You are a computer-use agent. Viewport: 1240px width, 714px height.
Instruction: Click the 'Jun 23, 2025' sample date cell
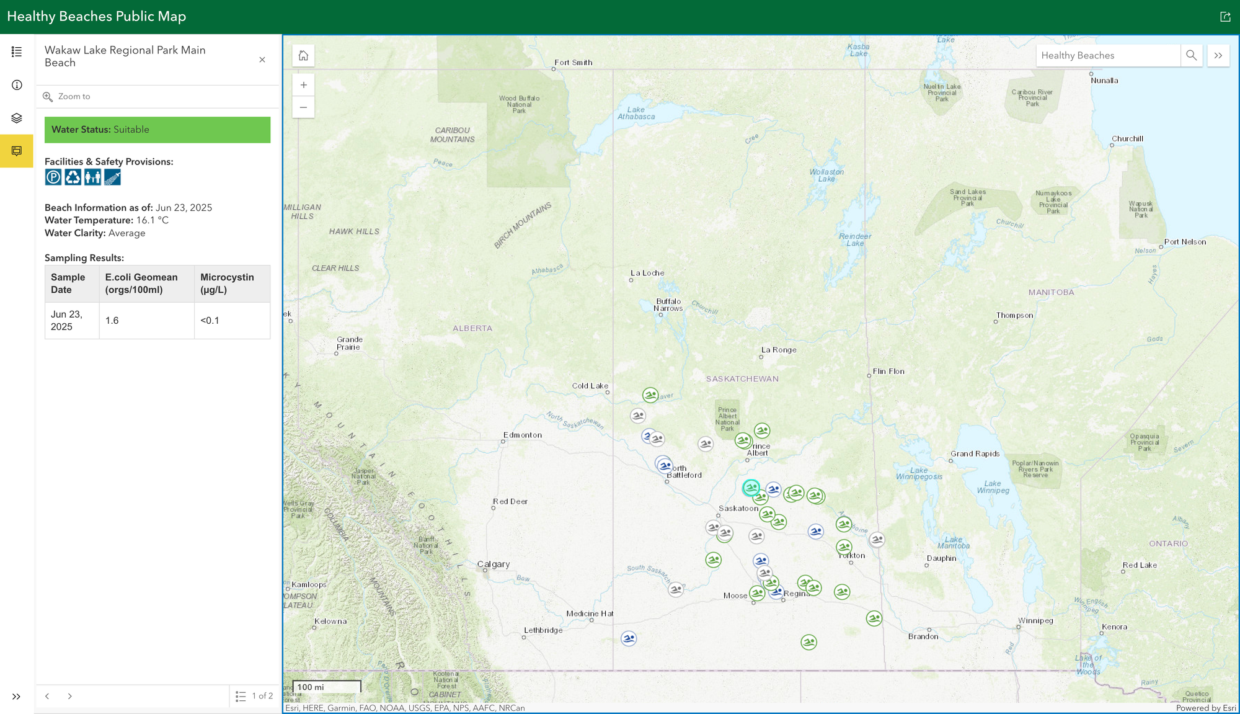pyautogui.click(x=72, y=321)
